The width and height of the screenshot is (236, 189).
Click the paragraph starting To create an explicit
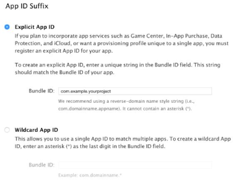pos(118,69)
